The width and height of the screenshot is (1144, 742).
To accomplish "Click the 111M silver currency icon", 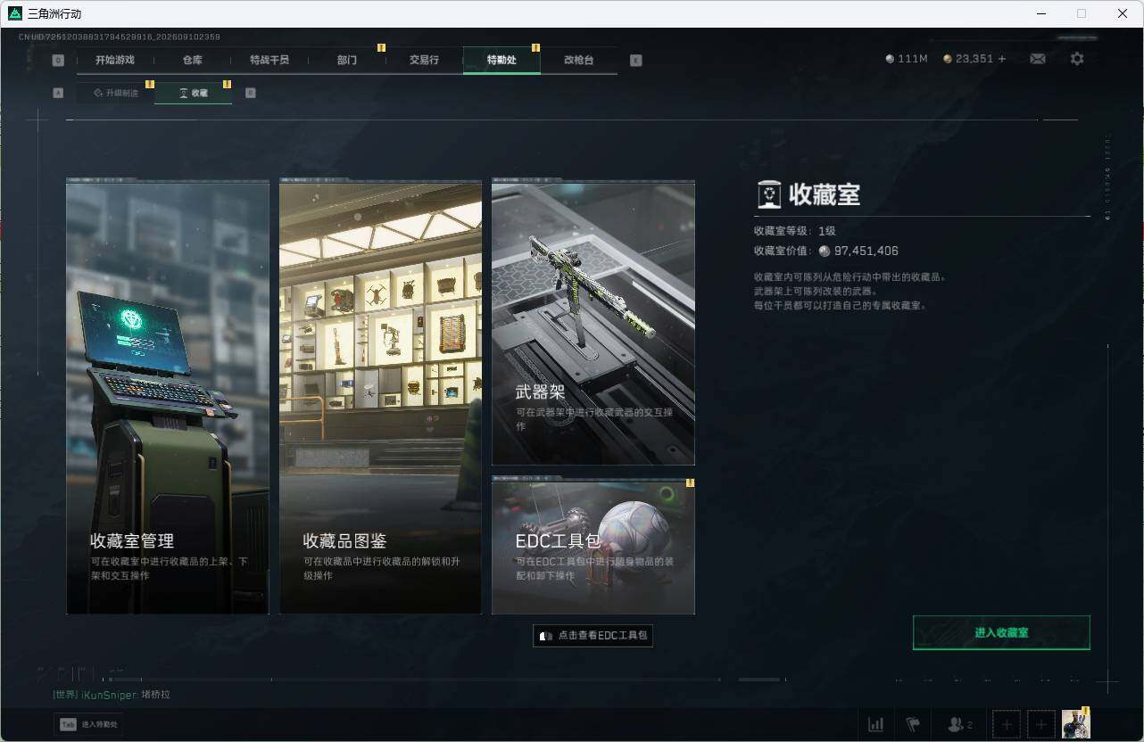I will click(x=890, y=59).
